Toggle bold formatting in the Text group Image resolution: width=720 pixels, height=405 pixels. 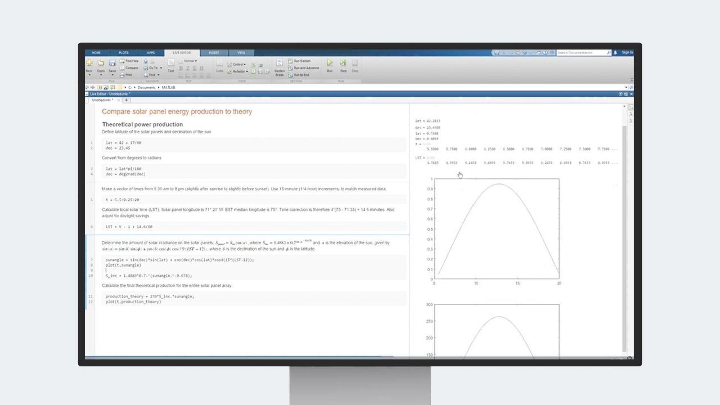tap(181, 67)
